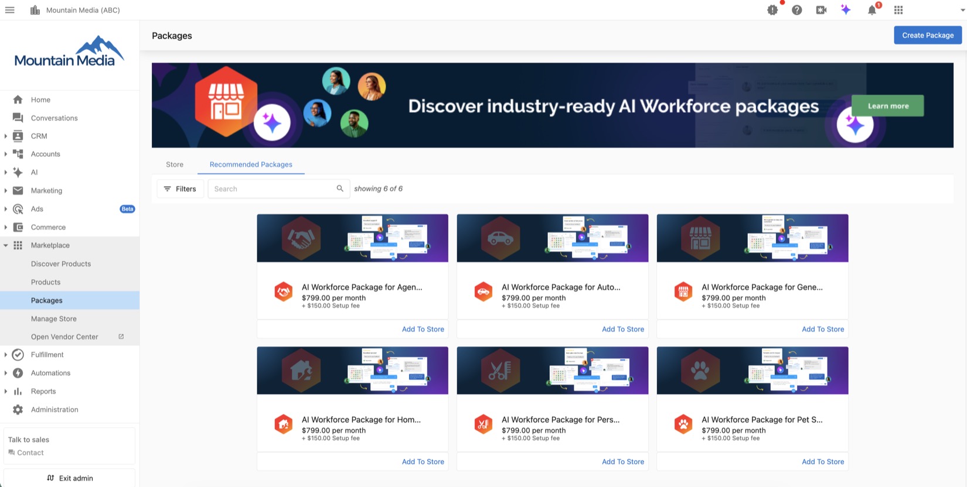This screenshot has width=967, height=487.
Task: Open the Home Services package banner thumbnail
Action: click(353, 371)
